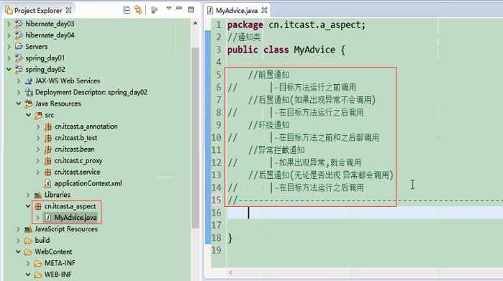Viewport: 503px width, 281px height.
Task: Click spring_day02 project icon
Action: tap(19, 69)
